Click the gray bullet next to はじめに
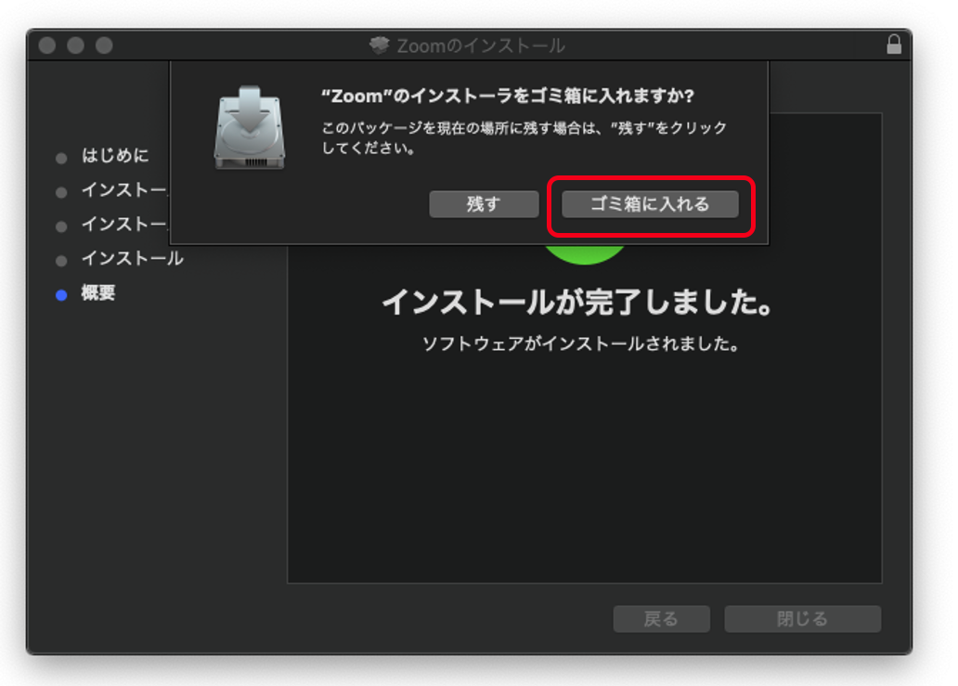This screenshot has width=958, height=686. 61,159
